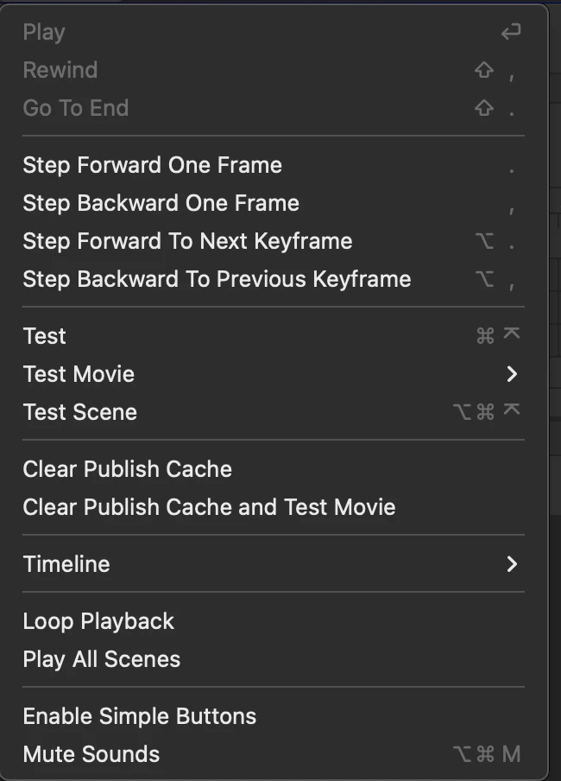Toggle Loop Playback

pos(98,621)
